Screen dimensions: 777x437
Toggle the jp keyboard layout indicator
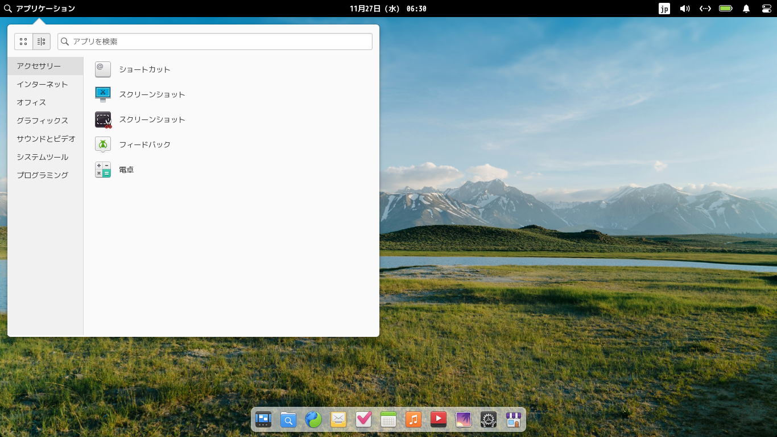[x=664, y=9]
